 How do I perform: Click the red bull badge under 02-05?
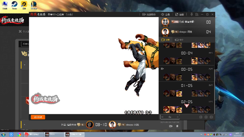click(187, 106)
